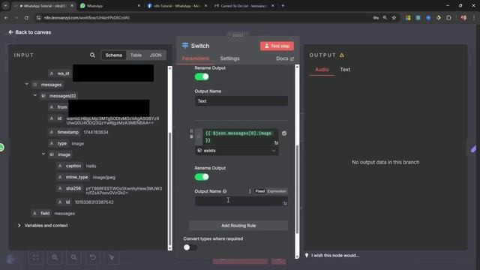Select the type field pill
The image size is (480, 270).
pos(58,143)
